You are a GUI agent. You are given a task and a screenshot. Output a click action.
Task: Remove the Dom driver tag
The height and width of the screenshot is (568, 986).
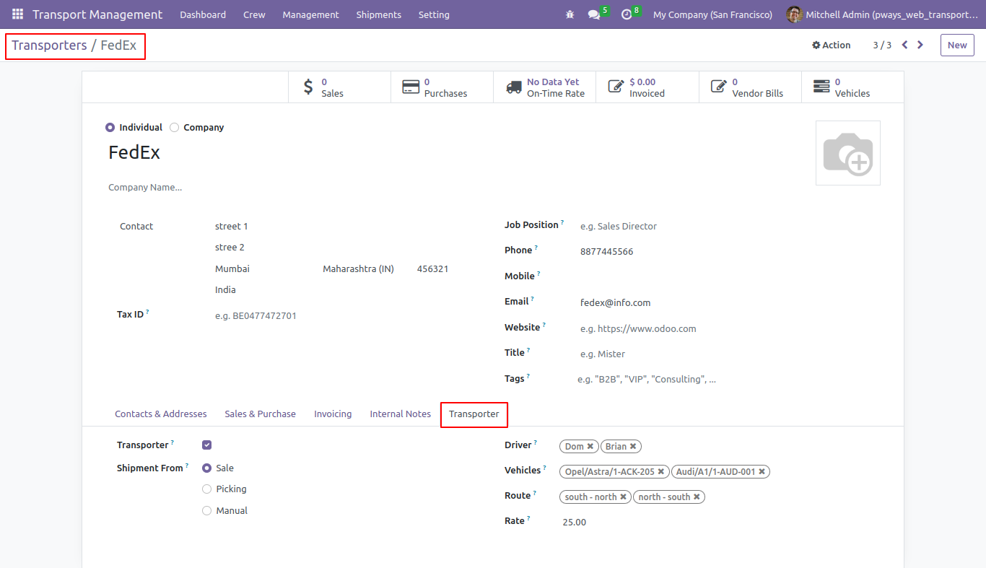[590, 446]
